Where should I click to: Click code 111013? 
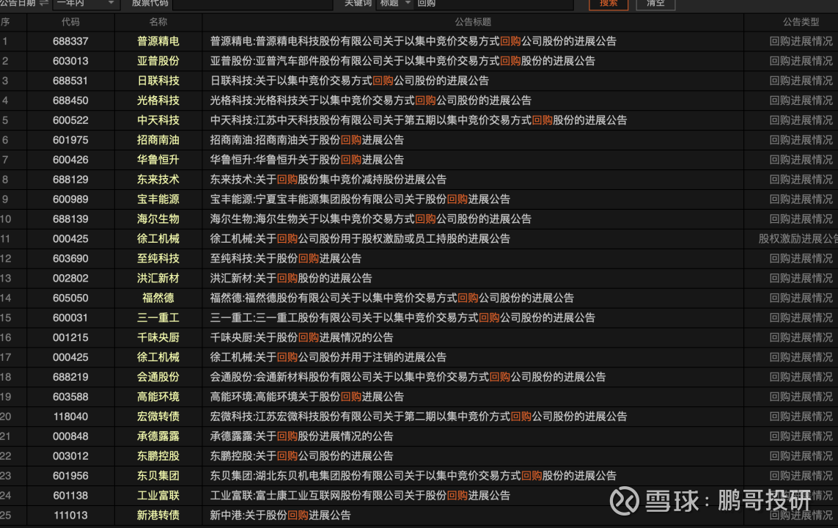70,516
